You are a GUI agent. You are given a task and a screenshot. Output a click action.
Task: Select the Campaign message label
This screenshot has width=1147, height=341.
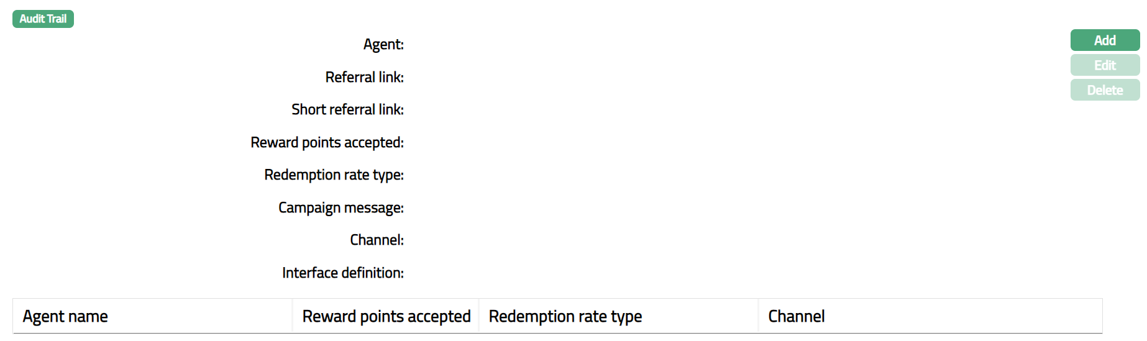pyautogui.click(x=340, y=207)
